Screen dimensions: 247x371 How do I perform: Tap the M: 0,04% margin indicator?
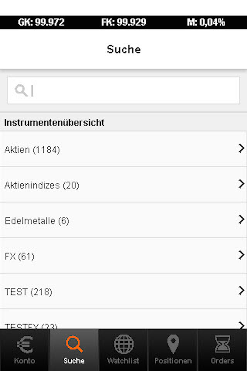tap(206, 22)
